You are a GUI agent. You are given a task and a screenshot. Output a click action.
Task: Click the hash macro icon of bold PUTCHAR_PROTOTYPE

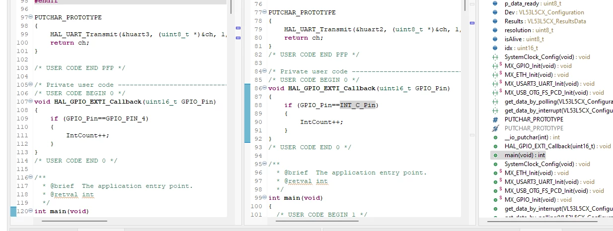point(495,119)
